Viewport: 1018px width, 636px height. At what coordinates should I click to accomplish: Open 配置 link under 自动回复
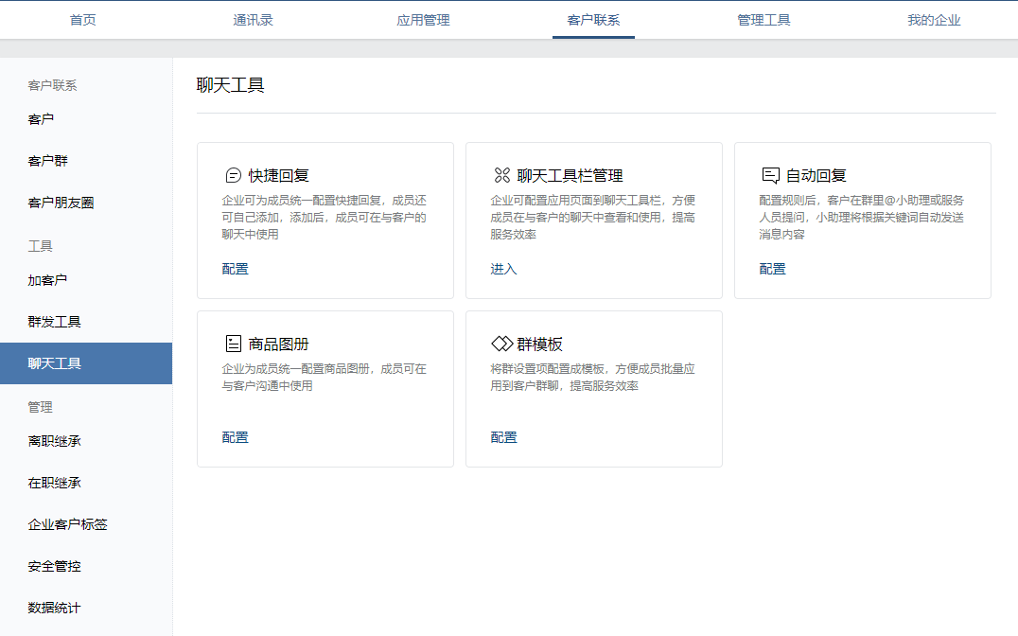coord(773,269)
